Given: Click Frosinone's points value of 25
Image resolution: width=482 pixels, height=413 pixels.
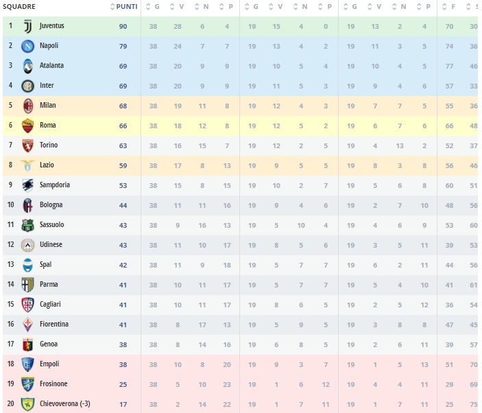Looking at the screenshot, I should pos(123,384).
